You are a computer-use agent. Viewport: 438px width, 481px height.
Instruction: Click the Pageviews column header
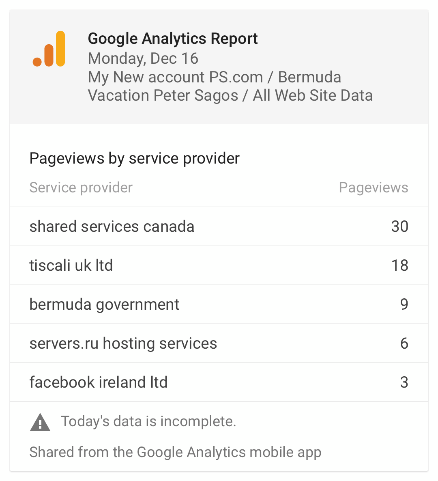(x=374, y=188)
